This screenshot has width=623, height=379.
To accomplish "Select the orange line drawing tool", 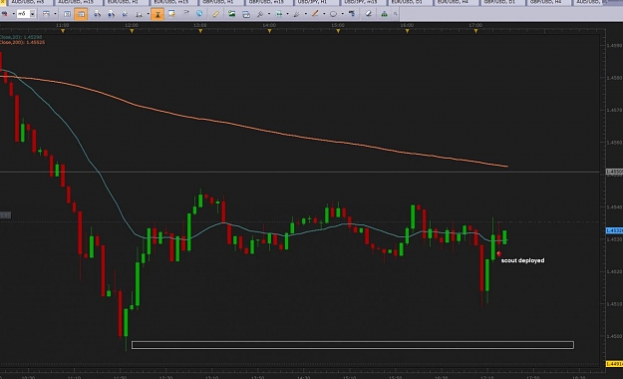I will click(315, 14).
